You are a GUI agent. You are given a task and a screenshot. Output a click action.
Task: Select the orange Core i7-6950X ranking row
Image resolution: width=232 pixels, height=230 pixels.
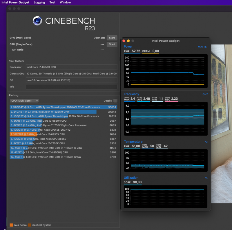click(63, 134)
